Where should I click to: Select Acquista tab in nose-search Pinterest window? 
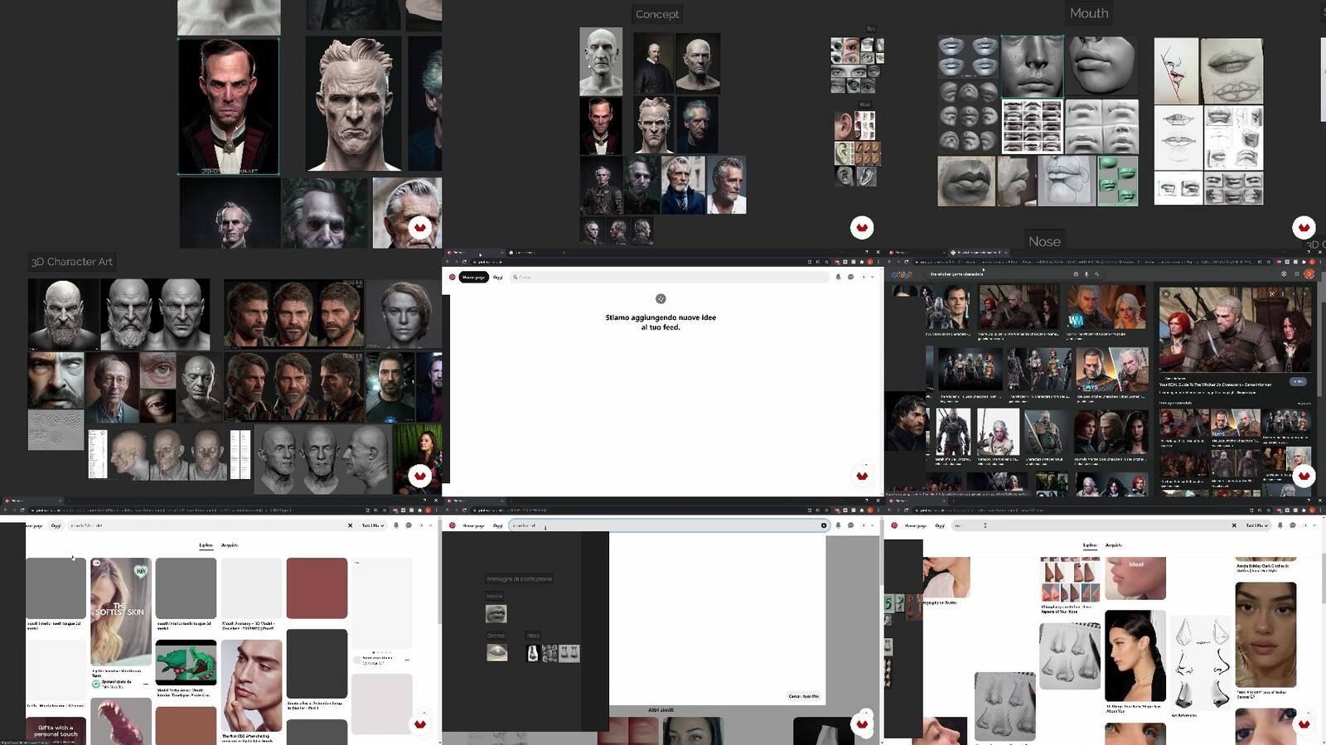[x=1114, y=545]
